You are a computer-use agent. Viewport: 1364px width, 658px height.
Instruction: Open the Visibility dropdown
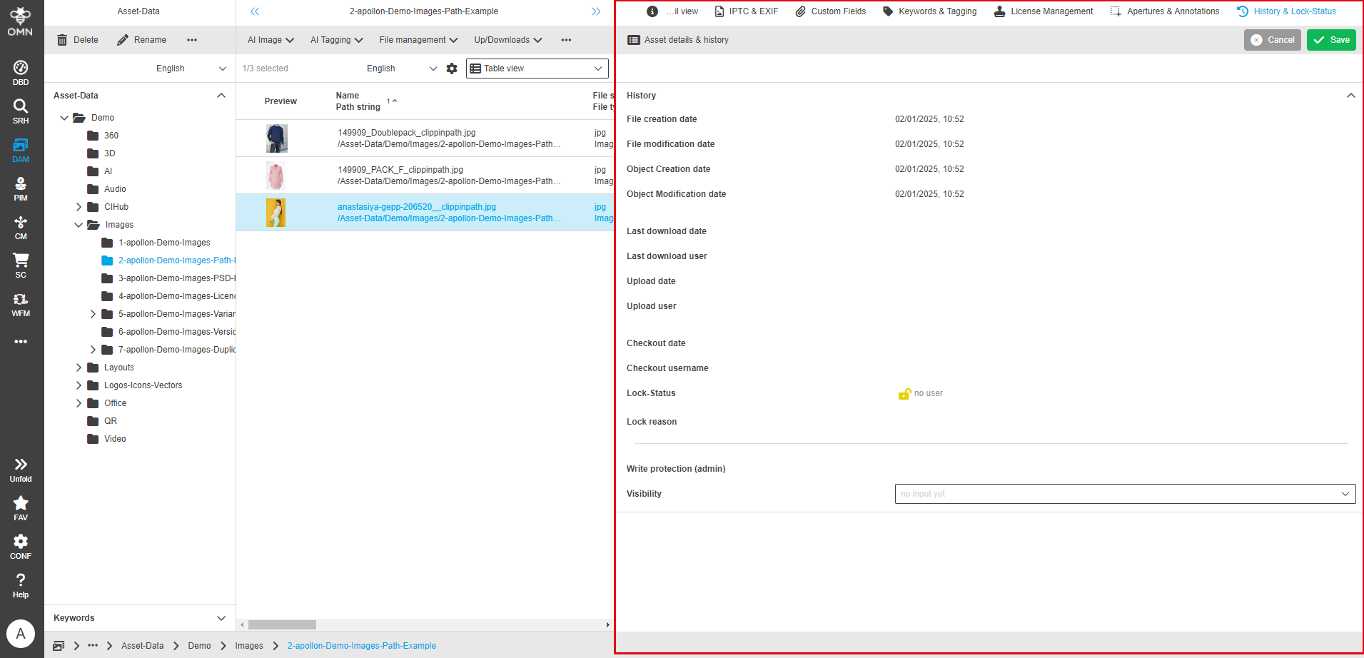[1125, 494]
